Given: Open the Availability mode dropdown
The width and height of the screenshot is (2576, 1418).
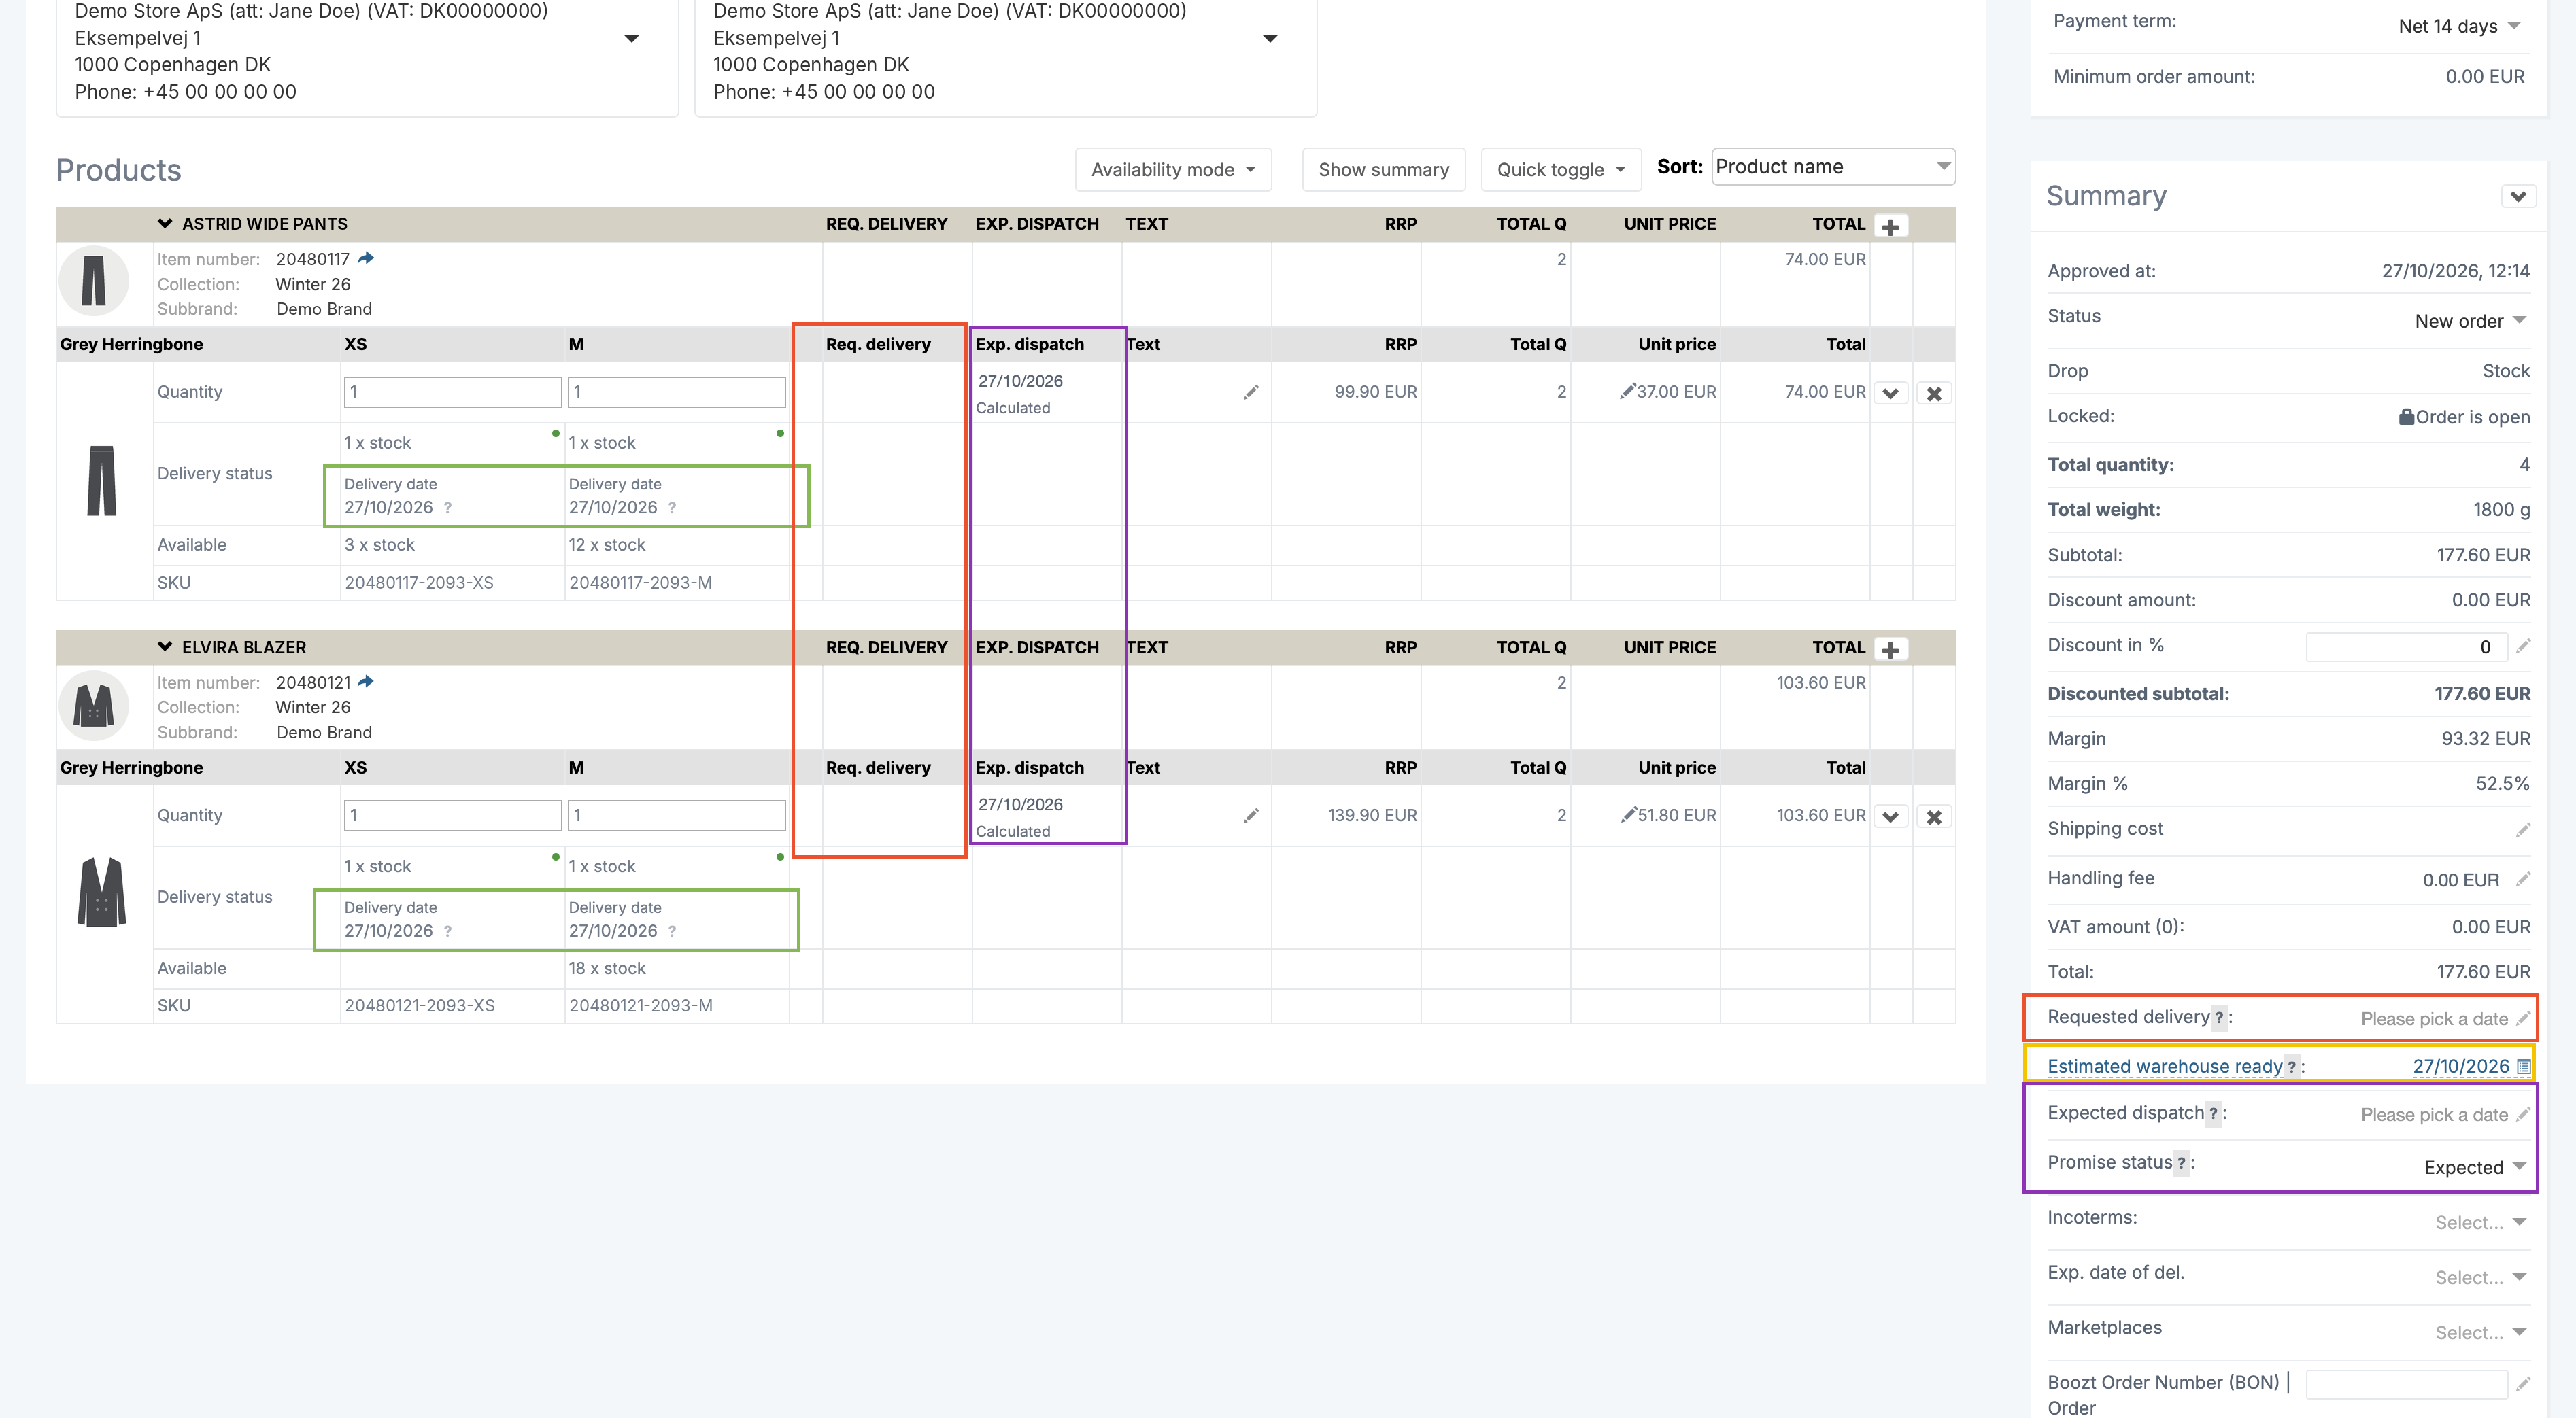Looking at the screenshot, I should click(1173, 170).
